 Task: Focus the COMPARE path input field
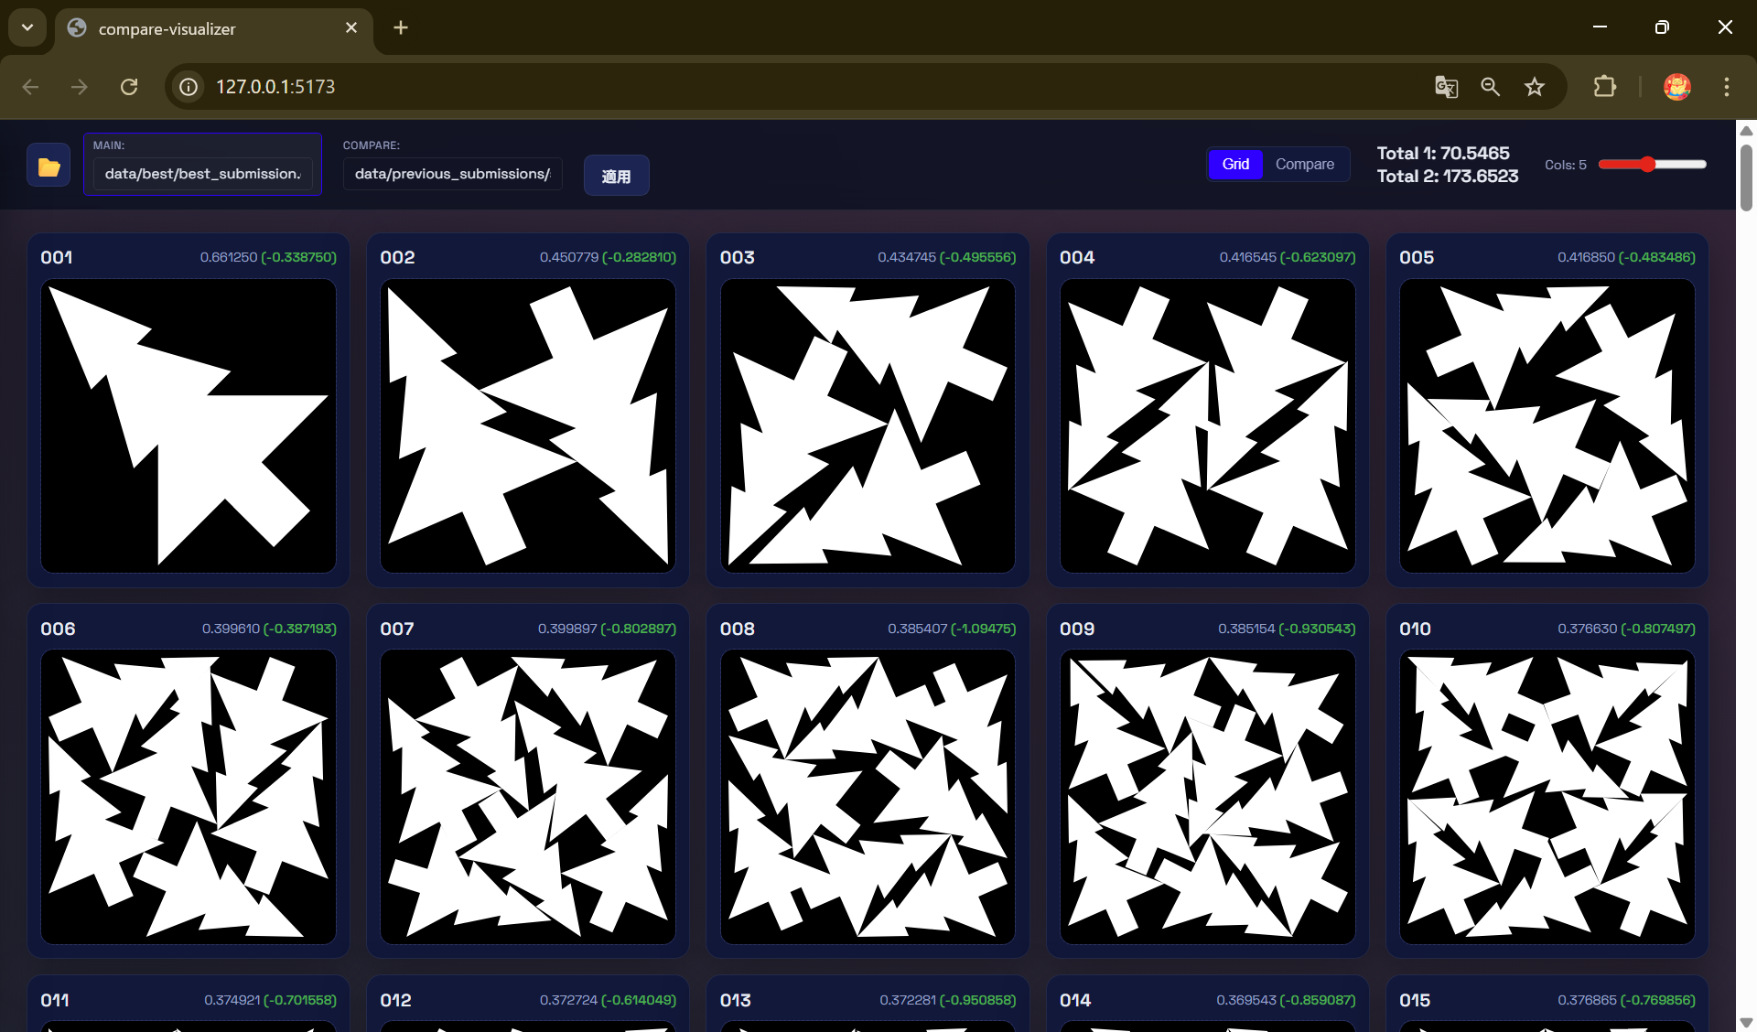tap(452, 174)
